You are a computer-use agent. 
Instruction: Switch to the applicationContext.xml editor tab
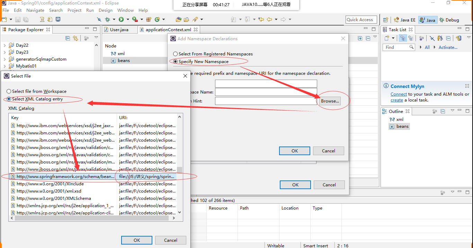click(169, 30)
